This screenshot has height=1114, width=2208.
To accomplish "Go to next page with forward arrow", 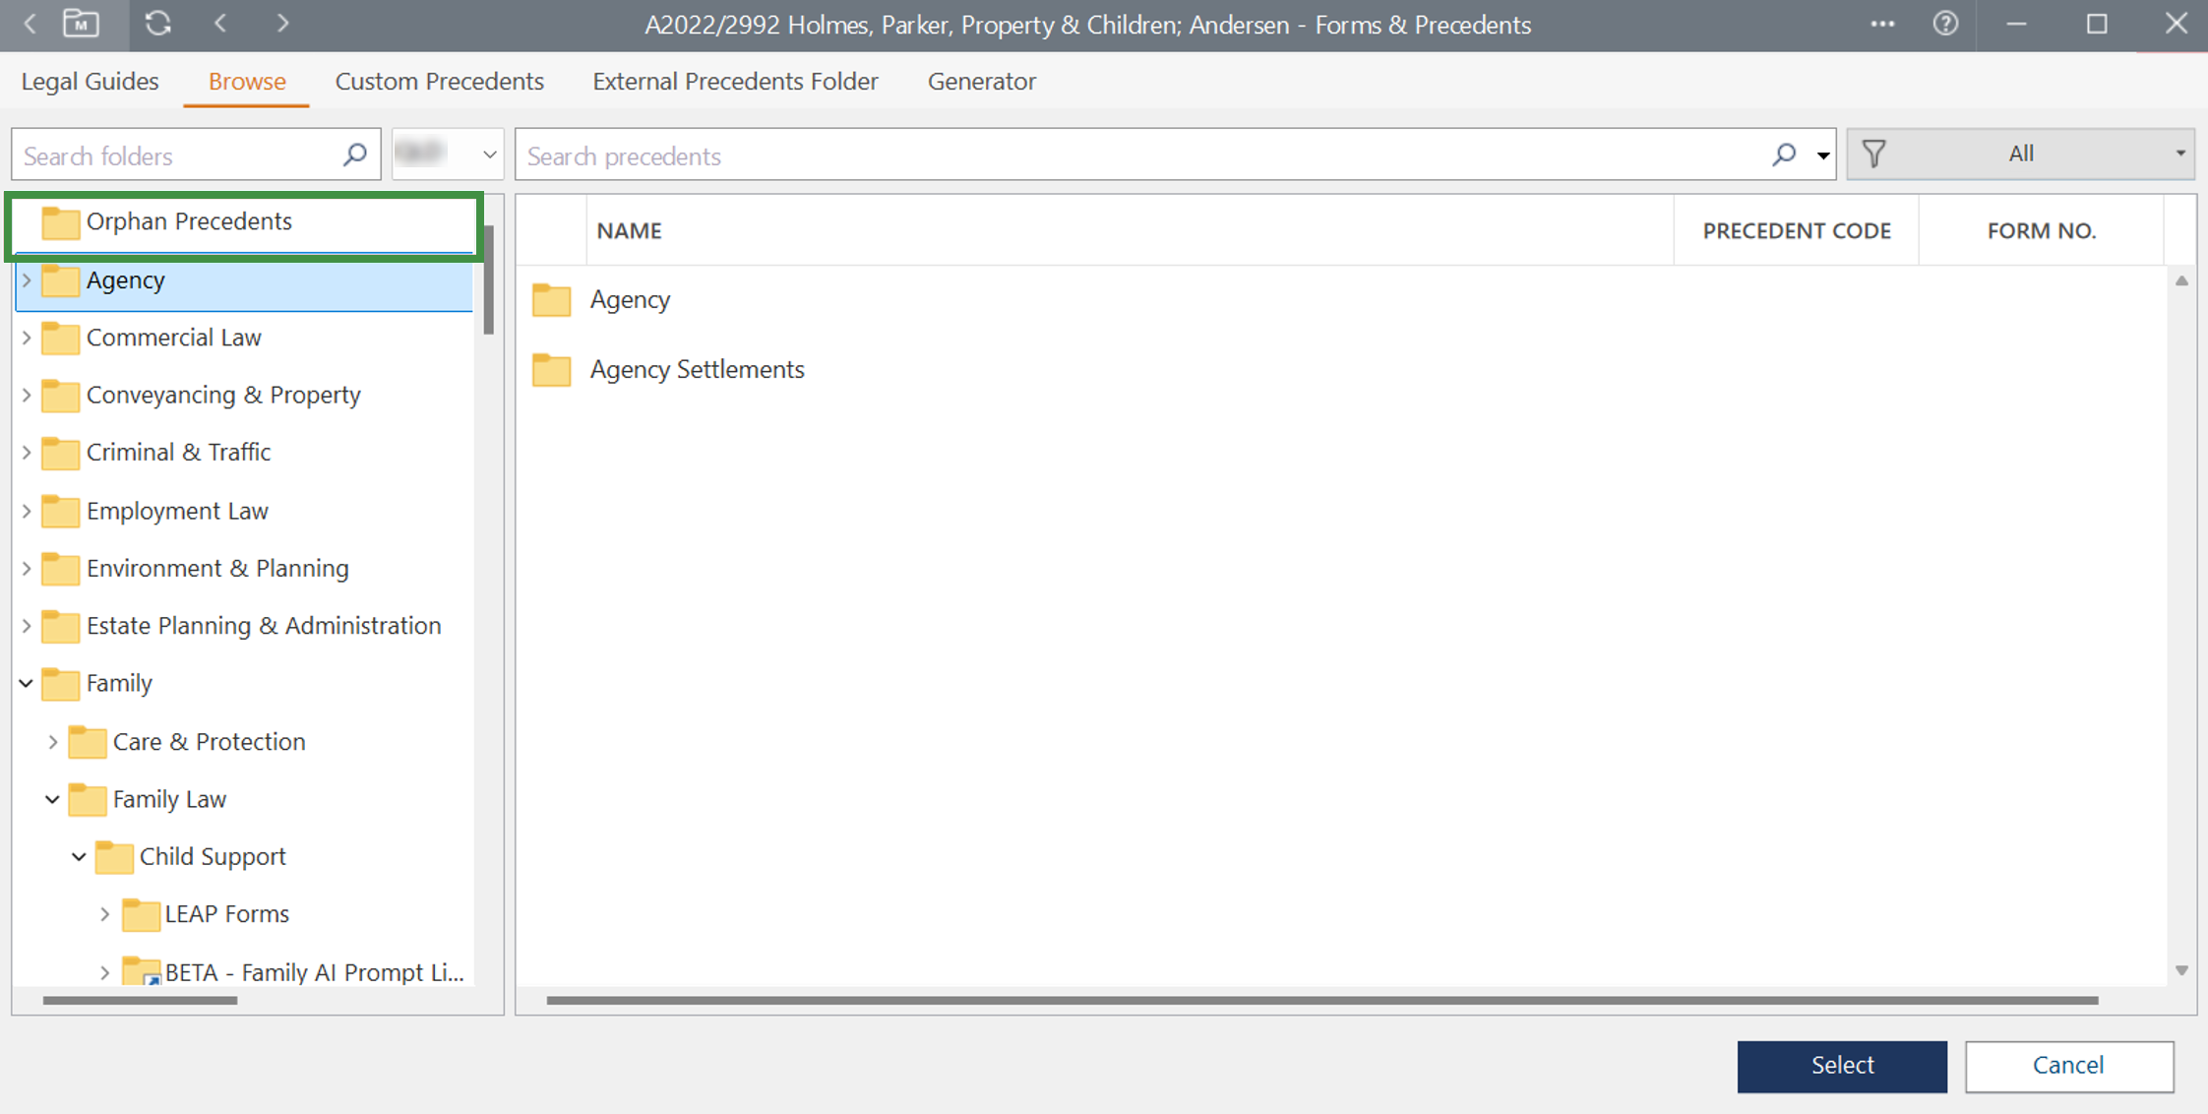I will (282, 24).
